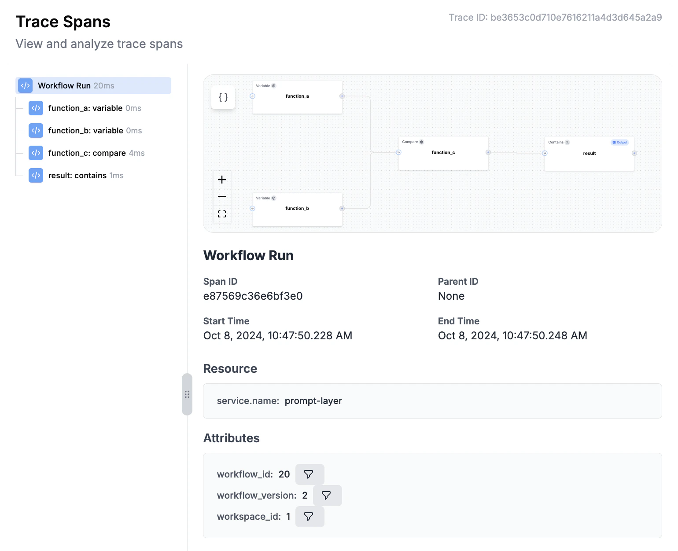Click the Span ID value e87569c36e6bf3e0
The height and width of the screenshot is (551, 678).
click(x=253, y=296)
